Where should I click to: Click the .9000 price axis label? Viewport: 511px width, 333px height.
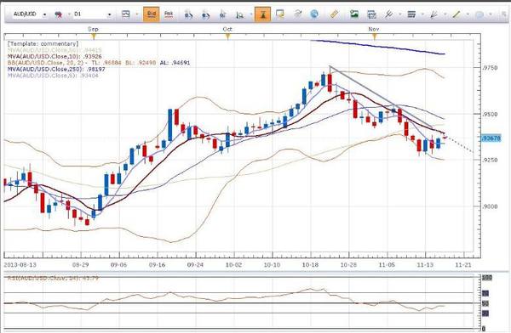tap(490, 206)
